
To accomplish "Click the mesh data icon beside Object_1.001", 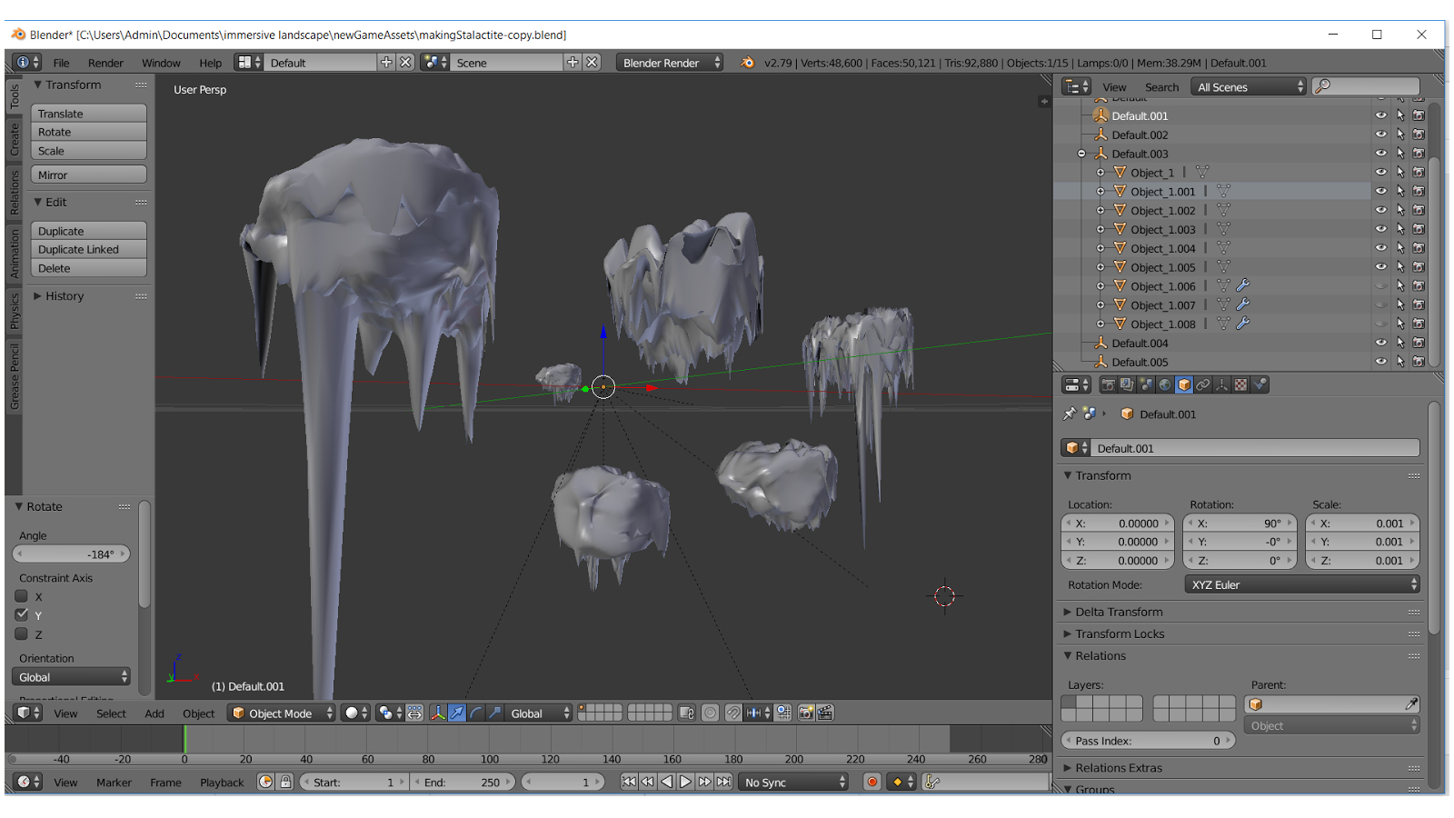I will pos(1224,192).
